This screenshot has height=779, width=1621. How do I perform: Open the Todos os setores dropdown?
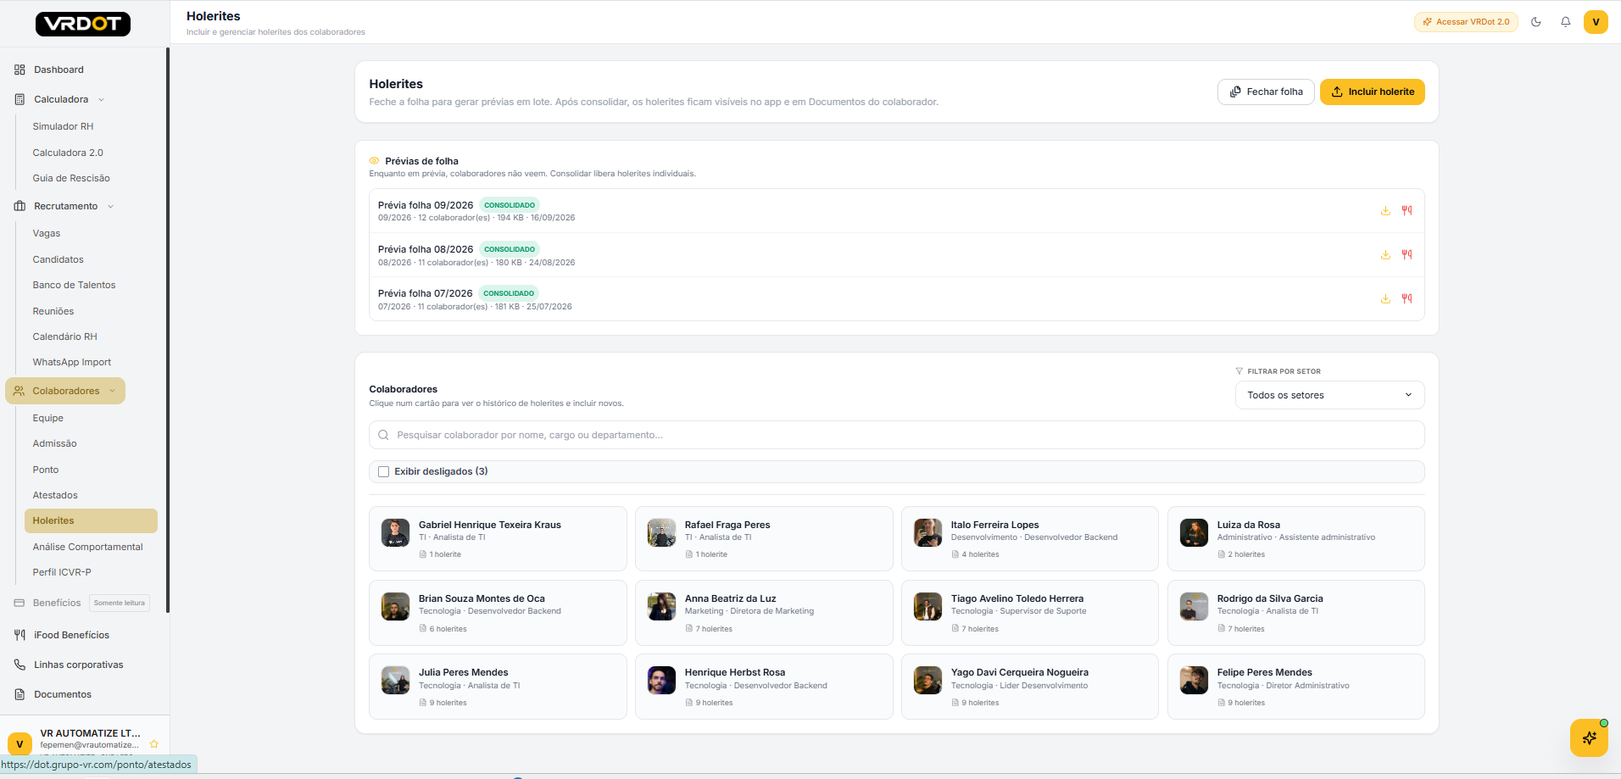coord(1329,395)
